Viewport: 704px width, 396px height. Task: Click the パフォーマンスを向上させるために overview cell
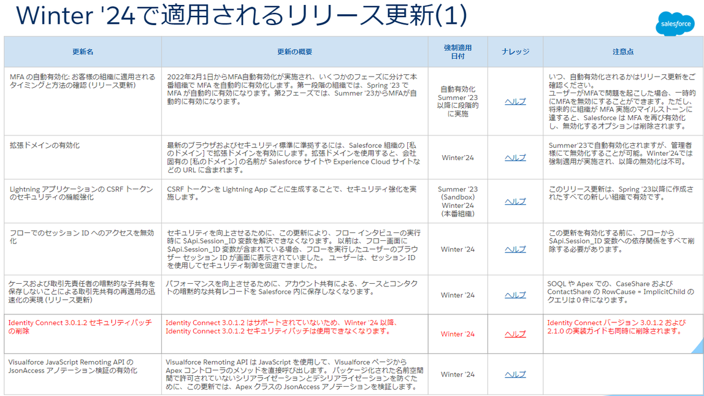click(294, 294)
